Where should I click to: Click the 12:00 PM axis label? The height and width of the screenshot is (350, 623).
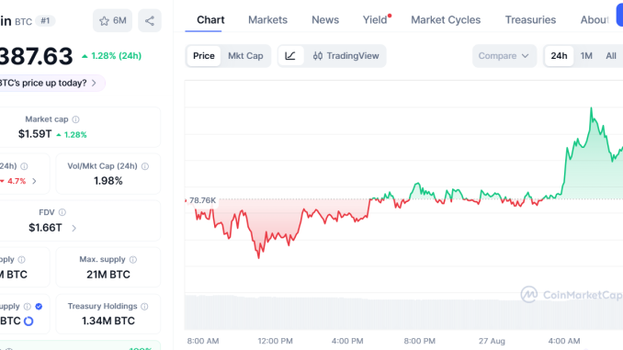point(275,341)
